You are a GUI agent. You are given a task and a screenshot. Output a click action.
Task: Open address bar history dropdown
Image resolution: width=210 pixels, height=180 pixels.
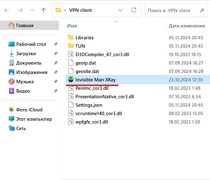[x=120, y=10]
